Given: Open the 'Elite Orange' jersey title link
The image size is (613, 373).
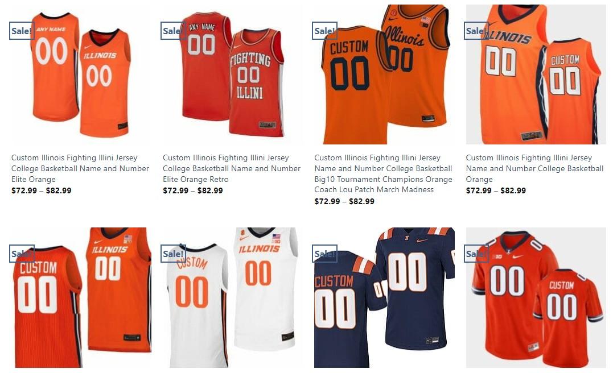Looking at the screenshot, I should tap(80, 168).
